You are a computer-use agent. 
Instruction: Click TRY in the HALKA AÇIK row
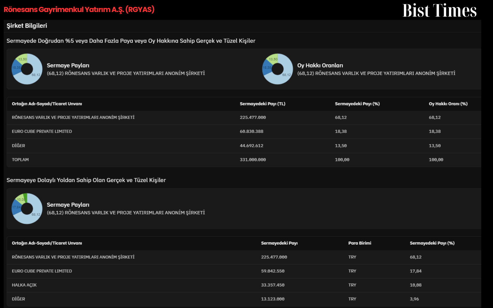(352, 285)
